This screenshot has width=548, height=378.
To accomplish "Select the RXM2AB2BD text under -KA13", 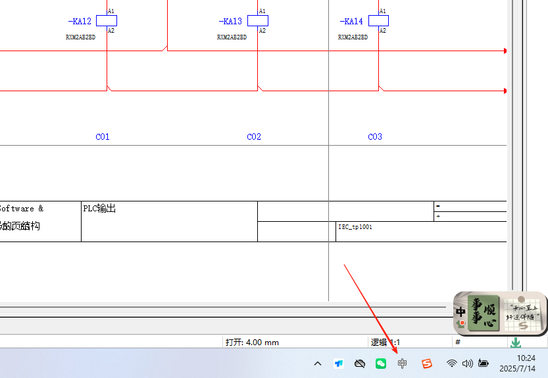I will pyautogui.click(x=232, y=37).
